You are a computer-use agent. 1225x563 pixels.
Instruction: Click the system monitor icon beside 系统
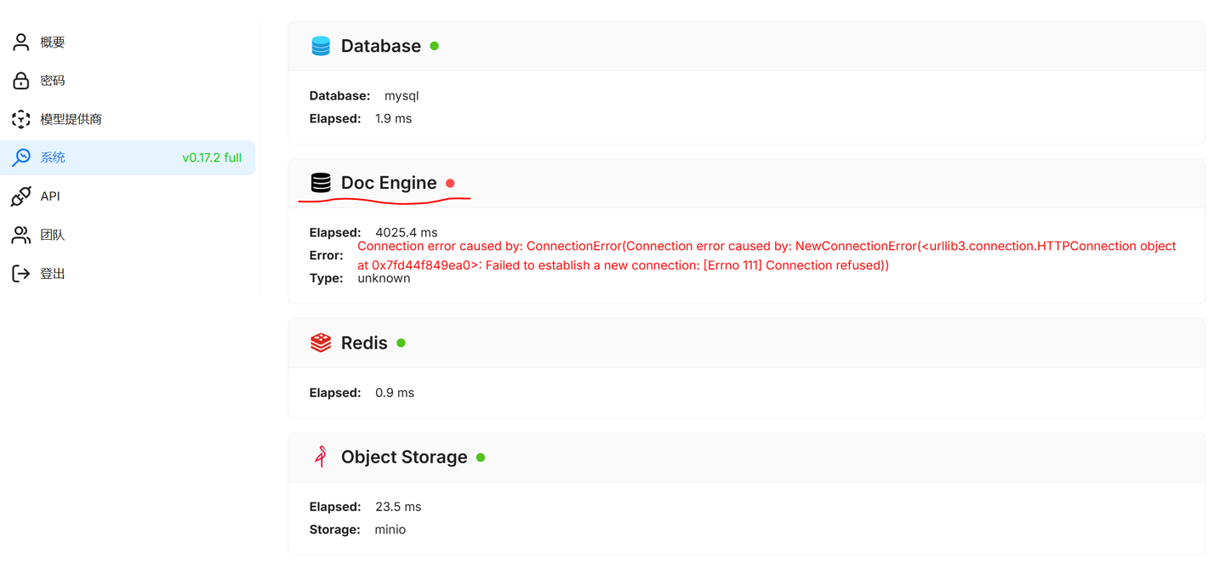click(x=21, y=157)
